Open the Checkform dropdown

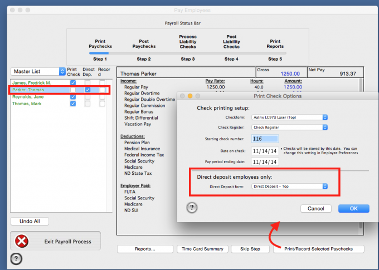pos(290,117)
